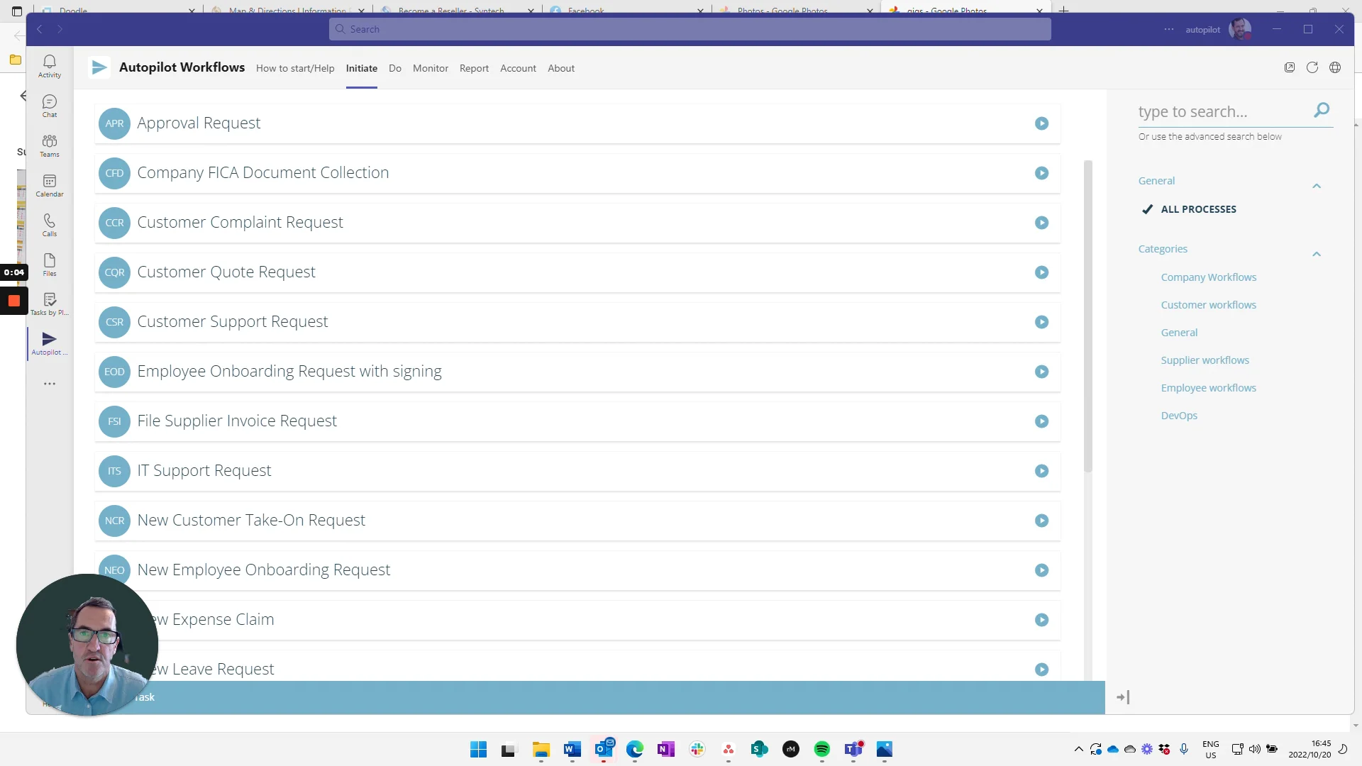1362x766 pixels.
Task: Launch Spotify from the taskbar
Action: pos(822,750)
